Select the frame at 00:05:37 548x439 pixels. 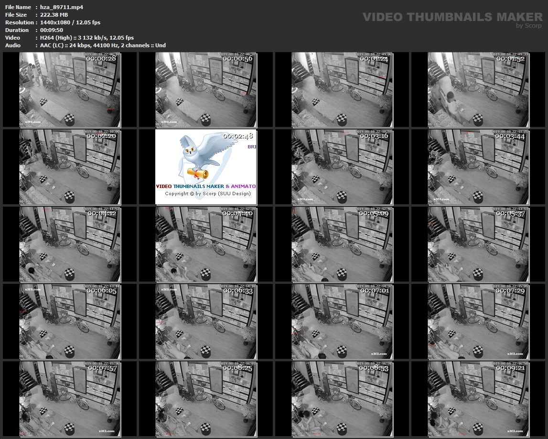pyautogui.click(x=478, y=244)
